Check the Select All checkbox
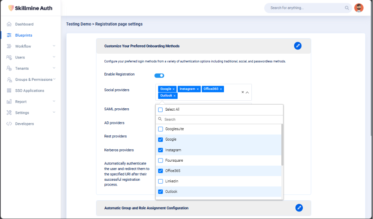 [x=161, y=109]
